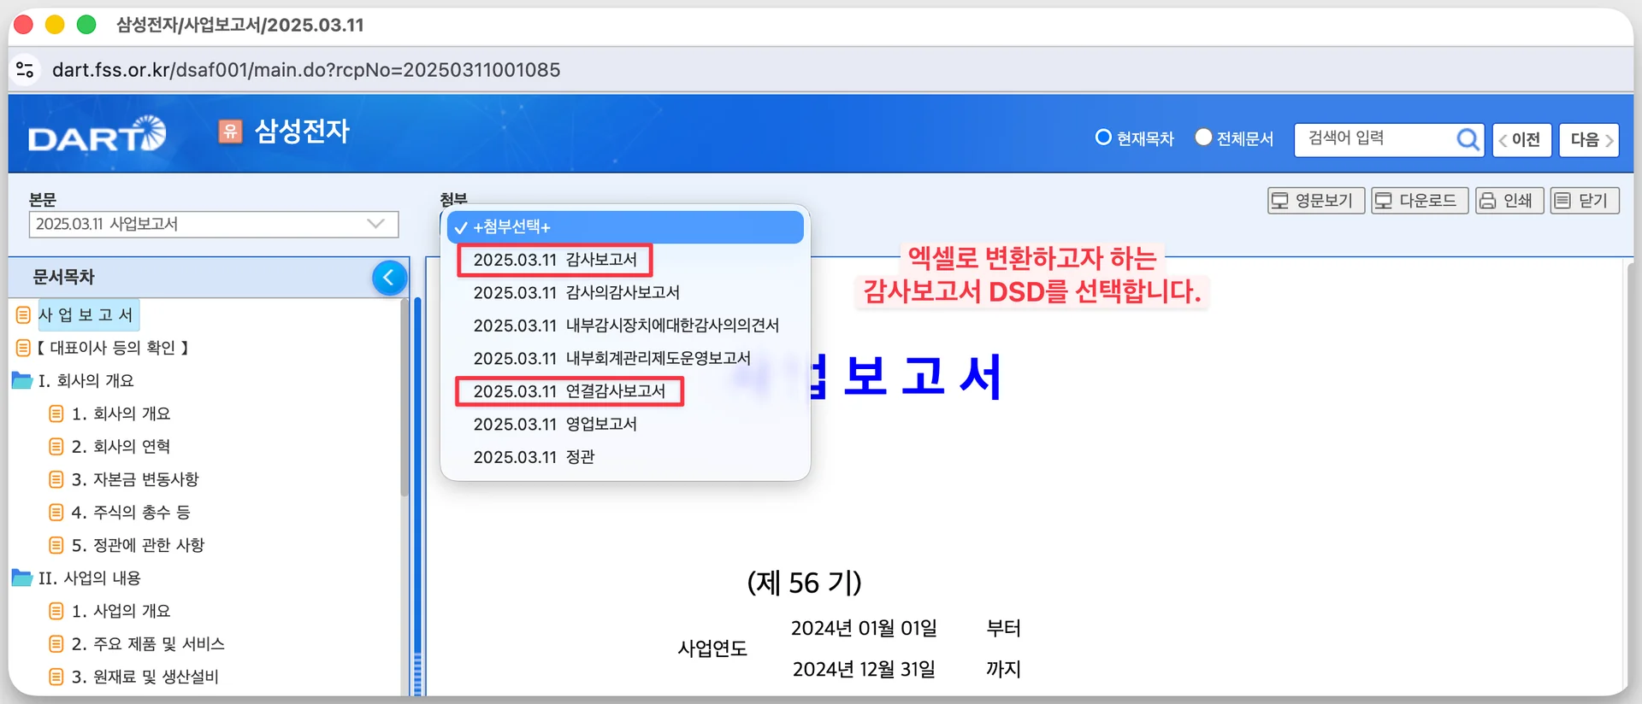Screen dimensions: 1642x704
Task: Open the 본문 document dropdown
Action: (213, 224)
